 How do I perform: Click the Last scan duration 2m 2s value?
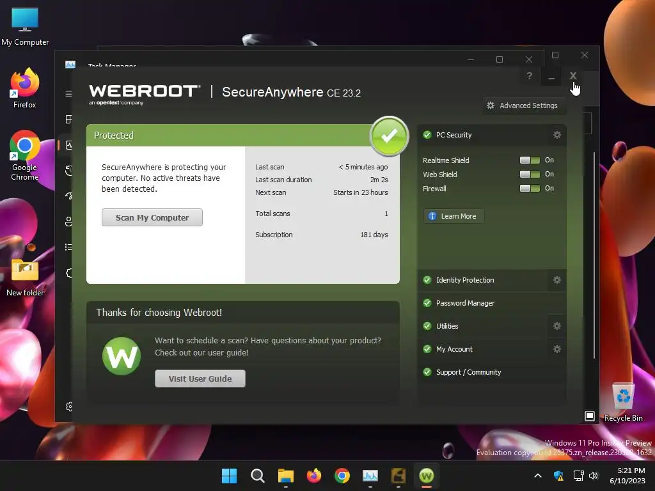pyautogui.click(x=379, y=180)
